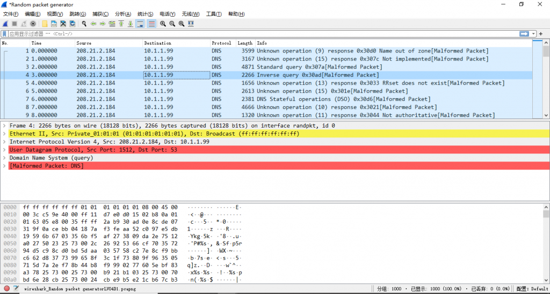Image resolution: width=550 pixels, height=294 pixels.
Task: Open display filter bookmarks icon
Action: [4, 34]
